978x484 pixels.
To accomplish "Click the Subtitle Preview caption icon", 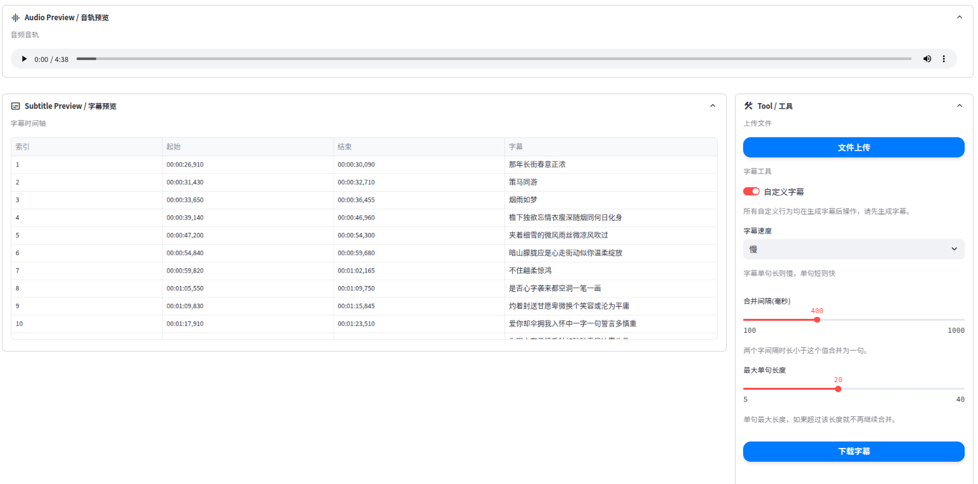I will click(16, 106).
